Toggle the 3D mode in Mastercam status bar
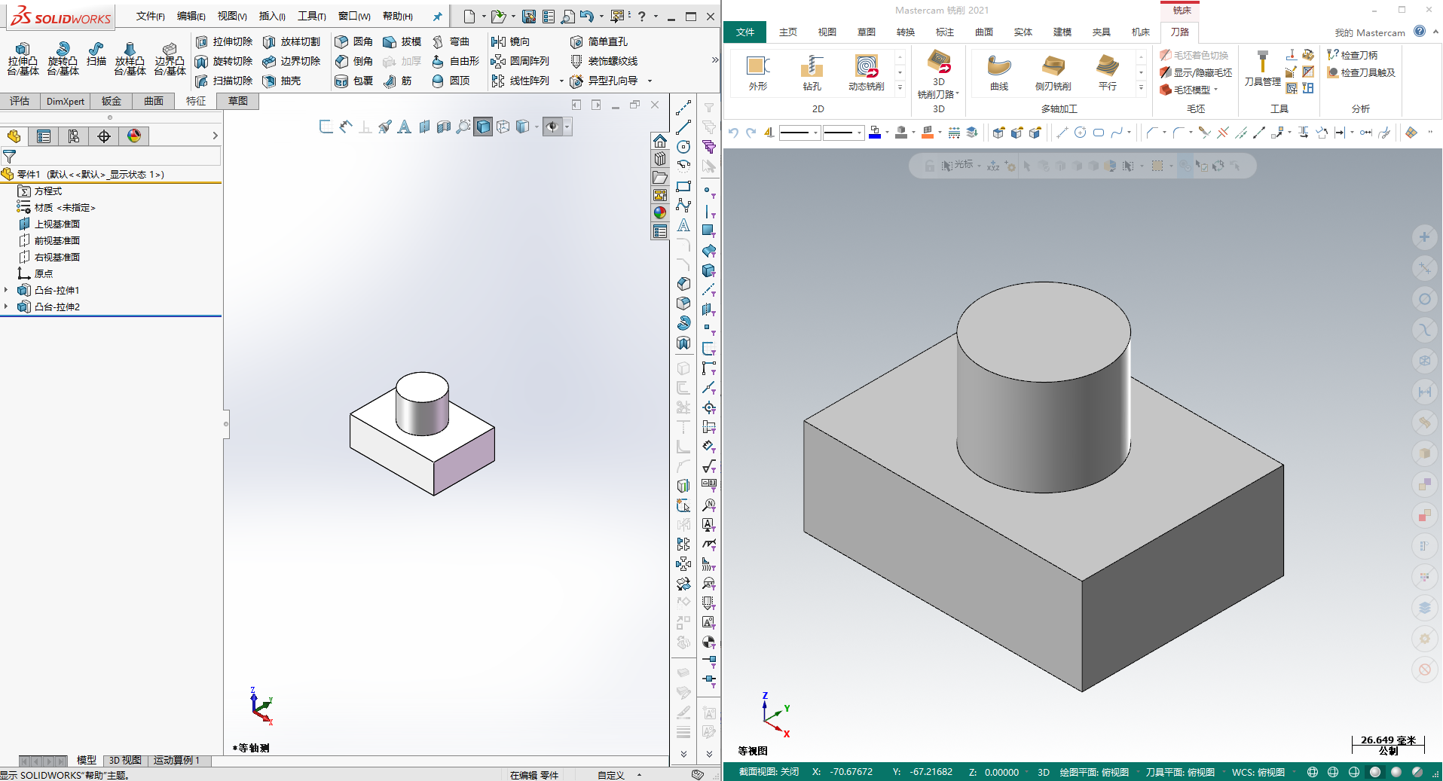This screenshot has height=781, width=1443. tap(1044, 772)
